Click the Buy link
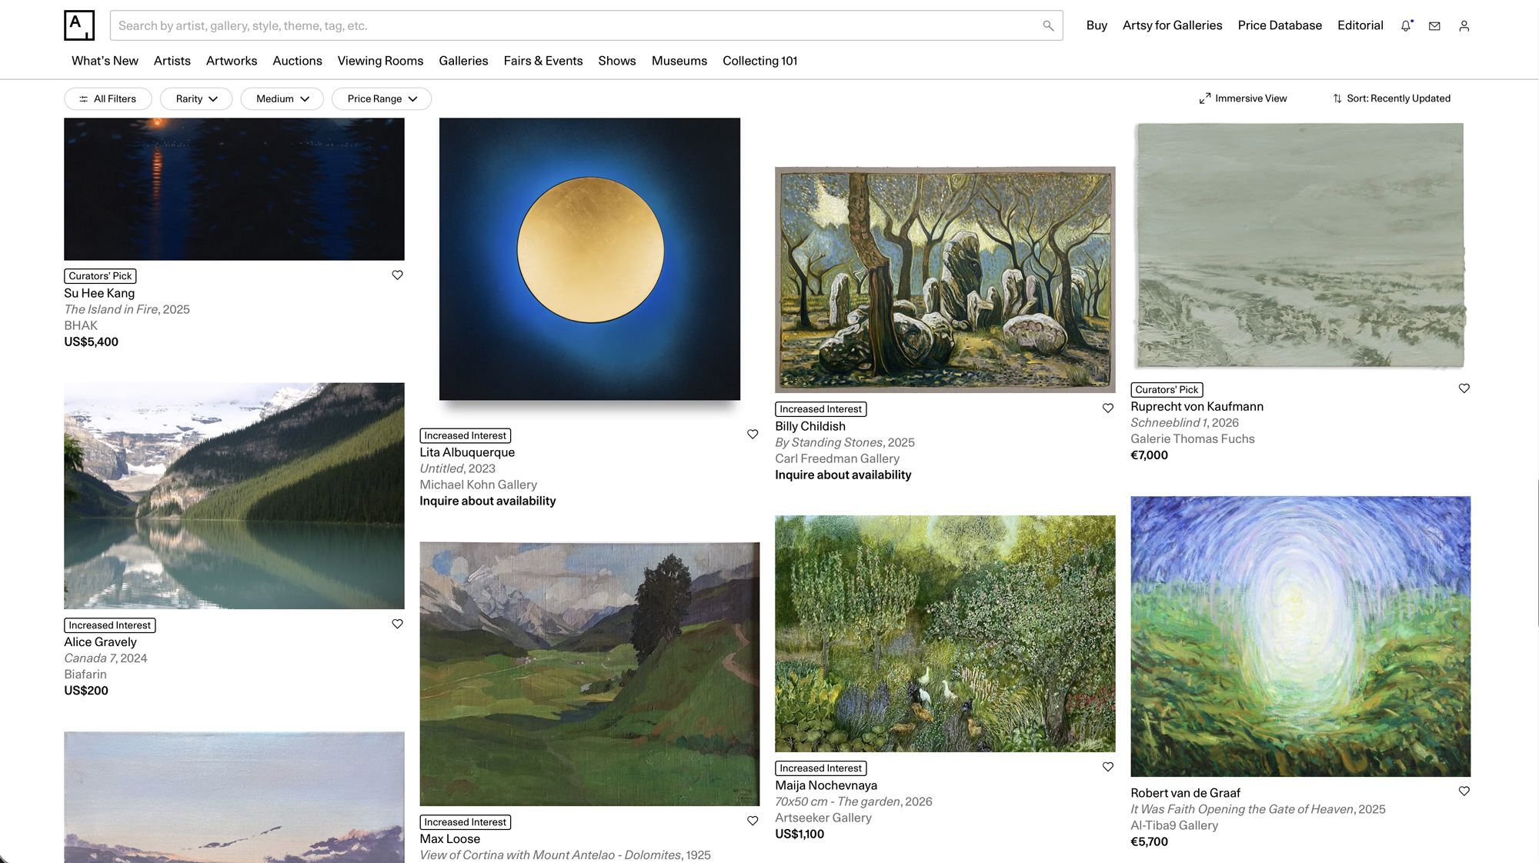1539x863 pixels. [1097, 25]
